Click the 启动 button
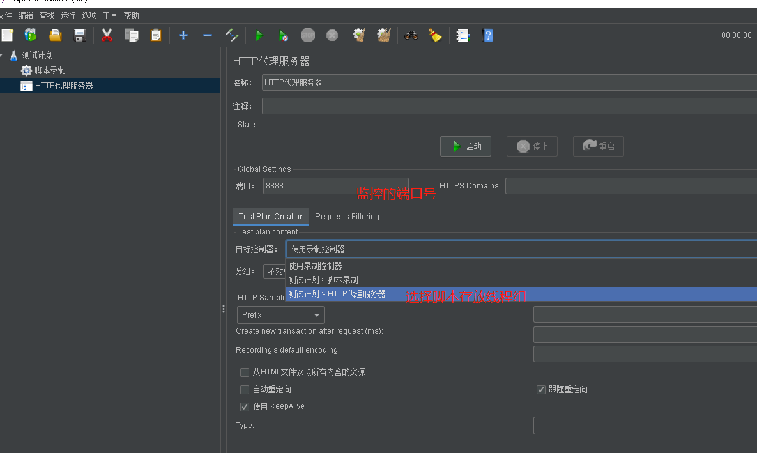This screenshot has height=453, width=757. pyautogui.click(x=466, y=146)
